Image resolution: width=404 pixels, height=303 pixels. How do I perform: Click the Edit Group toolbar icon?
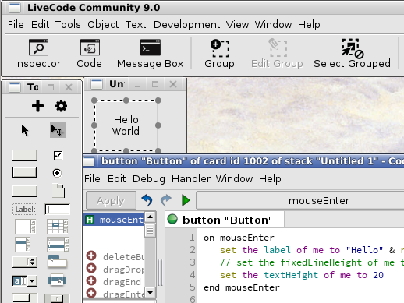pyautogui.click(x=277, y=54)
